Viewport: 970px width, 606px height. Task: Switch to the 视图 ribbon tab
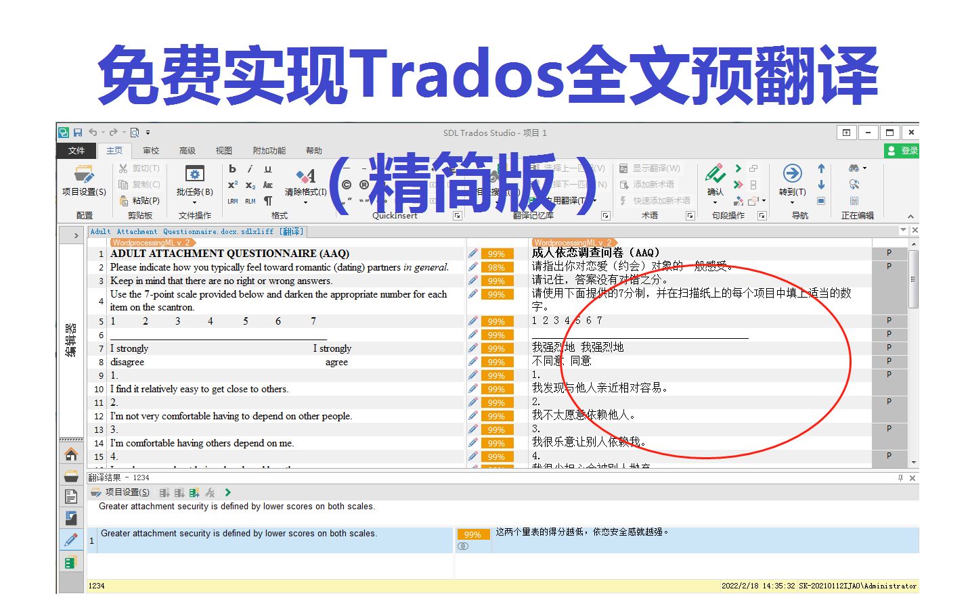tap(223, 151)
